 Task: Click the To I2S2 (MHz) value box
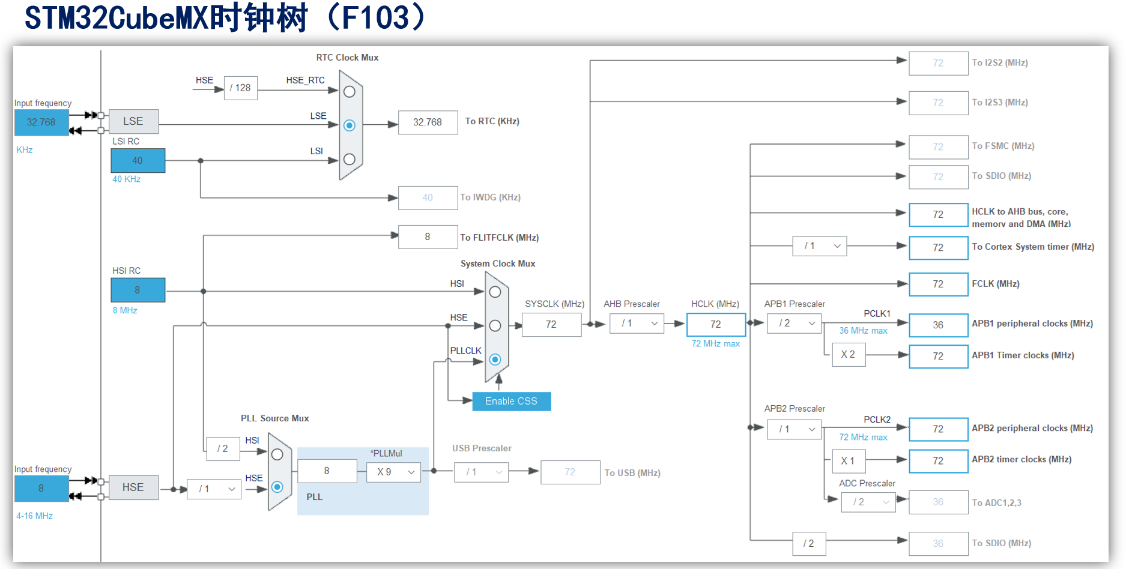pos(939,64)
